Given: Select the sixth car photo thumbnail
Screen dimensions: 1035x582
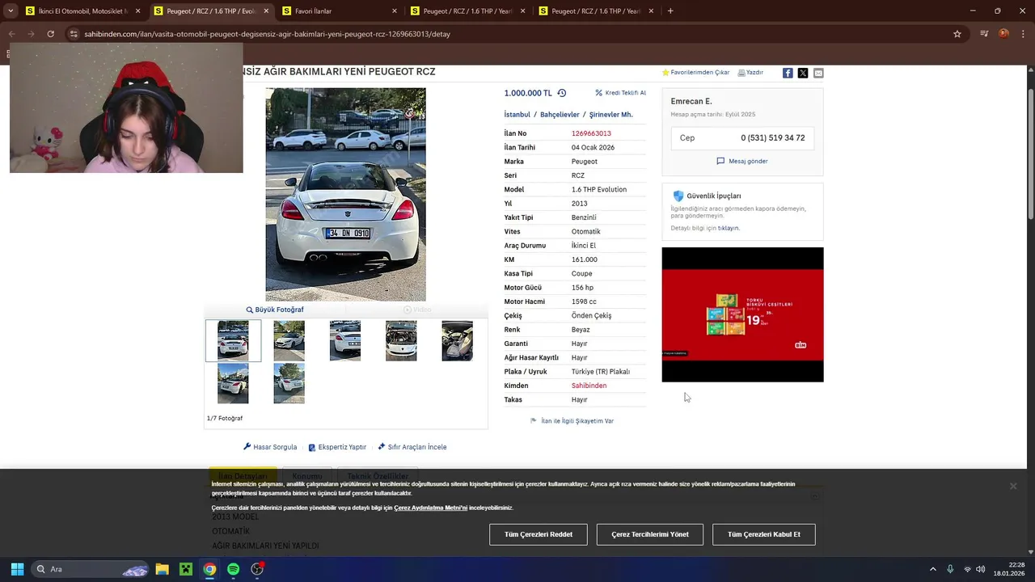Looking at the screenshot, I should click(x=233, y=383).
